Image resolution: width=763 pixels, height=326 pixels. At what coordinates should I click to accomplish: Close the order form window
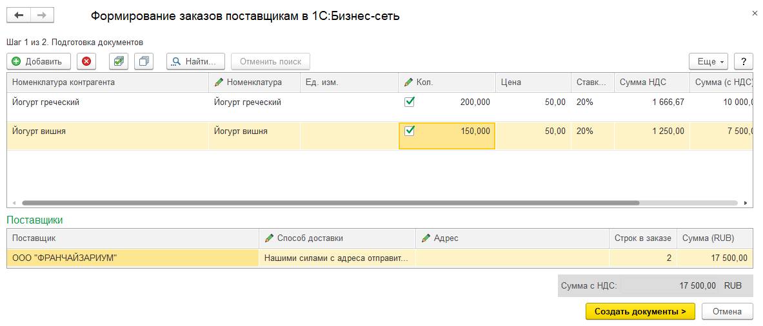pyautogui.click(x=755, y=13)
